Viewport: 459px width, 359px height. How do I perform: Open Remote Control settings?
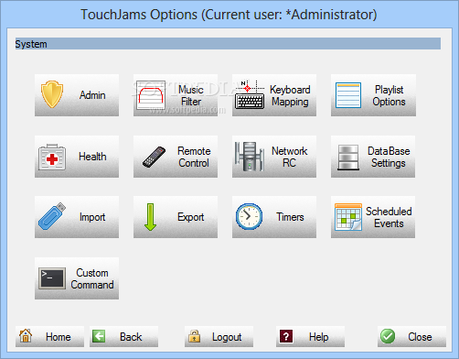pos(176,157)
